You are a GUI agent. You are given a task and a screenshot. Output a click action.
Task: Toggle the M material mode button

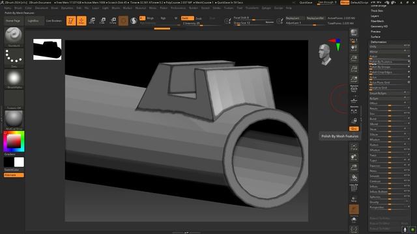(175, 18)
